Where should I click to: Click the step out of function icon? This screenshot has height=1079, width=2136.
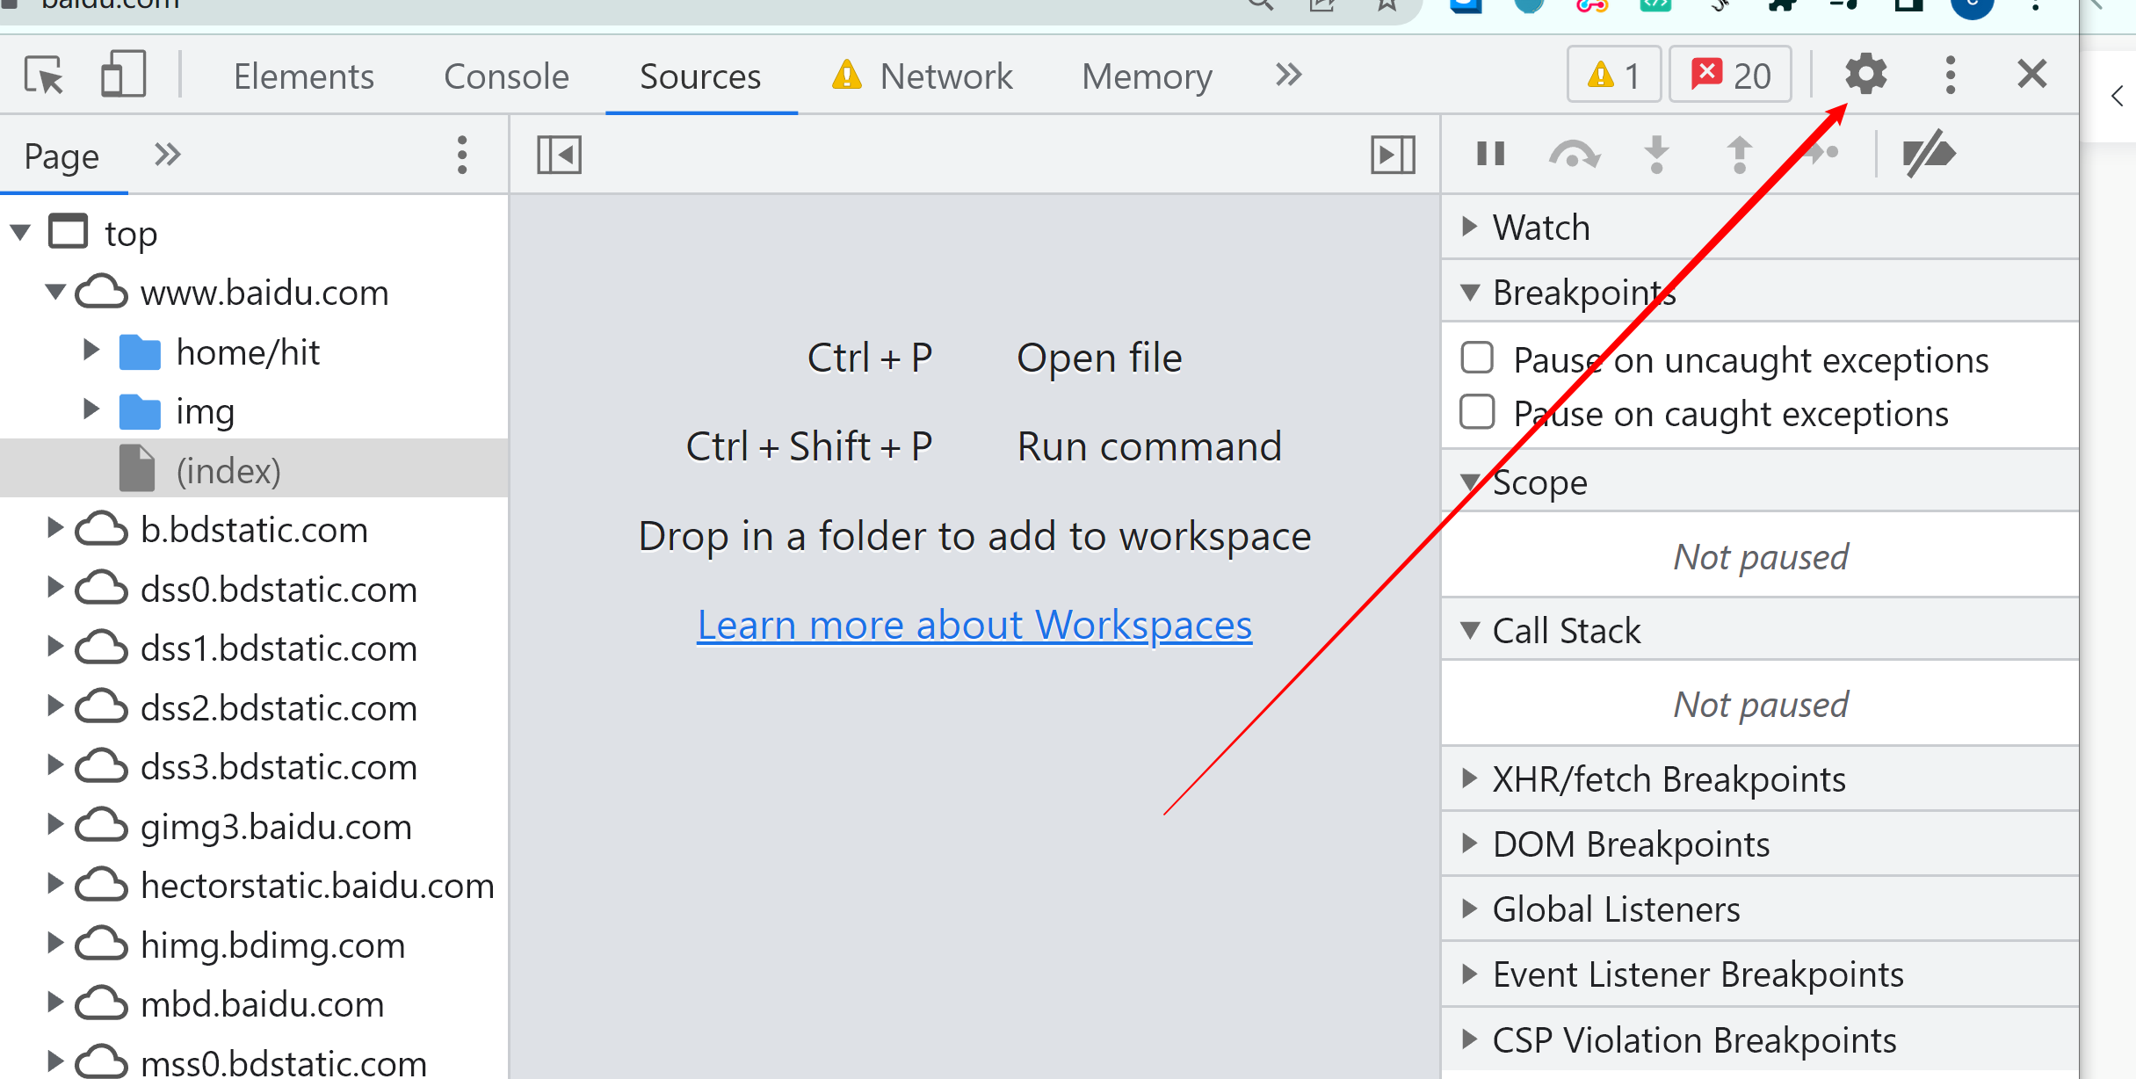tap(1739, 155)
